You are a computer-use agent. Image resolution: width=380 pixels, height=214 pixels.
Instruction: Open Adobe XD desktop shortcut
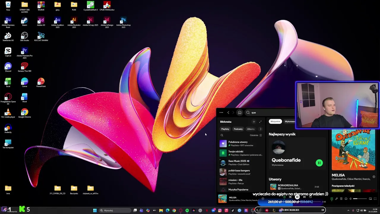tap(41, 21)
